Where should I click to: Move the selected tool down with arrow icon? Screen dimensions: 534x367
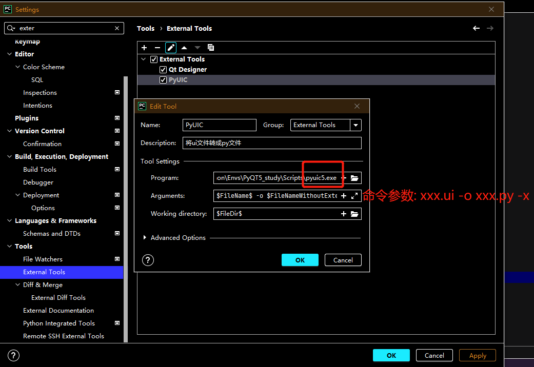pos(197,48)
